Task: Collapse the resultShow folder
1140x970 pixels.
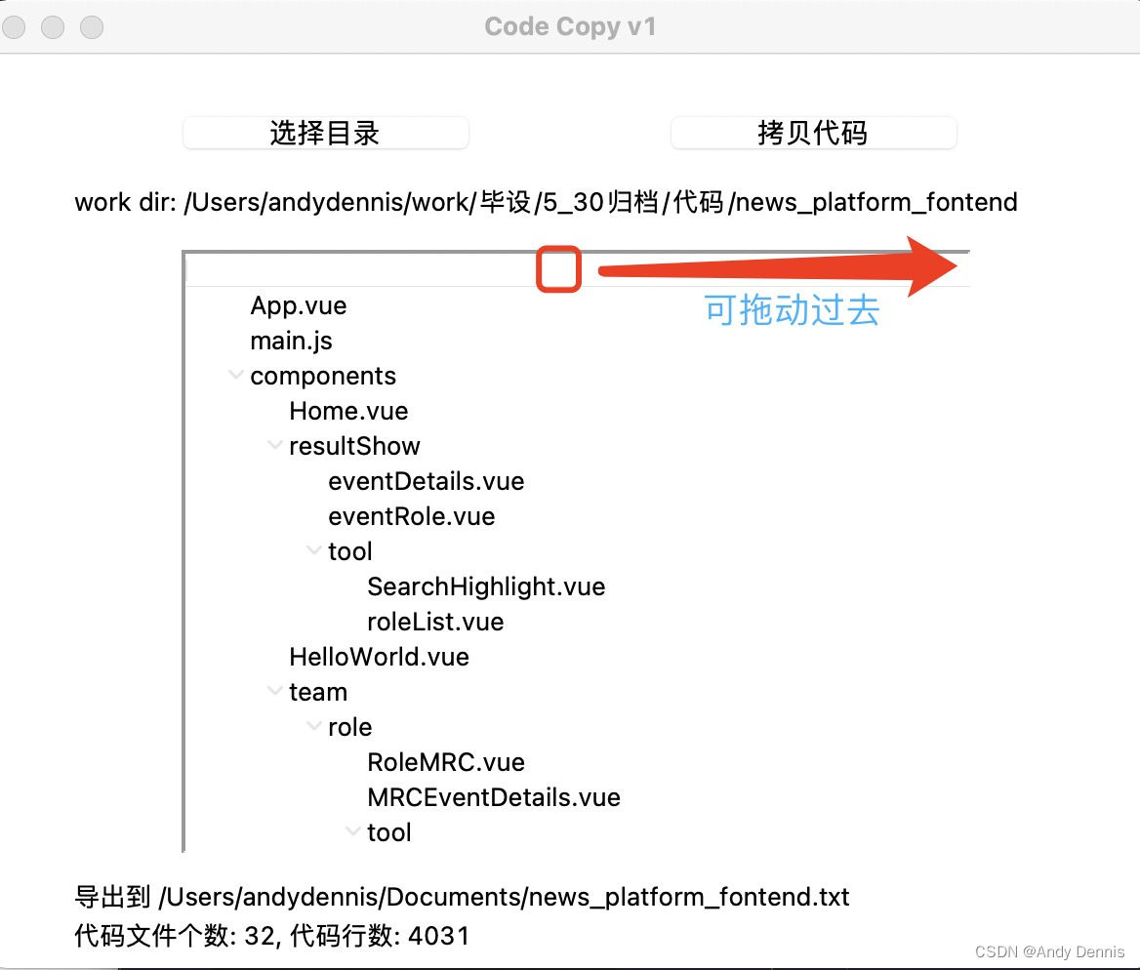Action: click(x=274, y=445)
